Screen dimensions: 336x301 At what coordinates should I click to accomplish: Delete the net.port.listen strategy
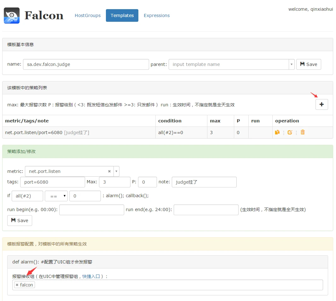303,132
